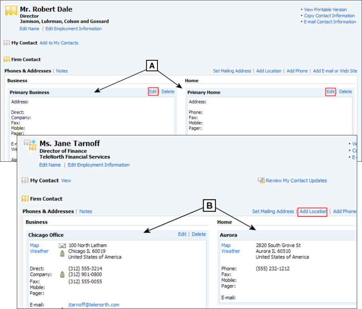Open Edit Name for Jane Tarnoff
362x309 pixels.
pos(50,165)
